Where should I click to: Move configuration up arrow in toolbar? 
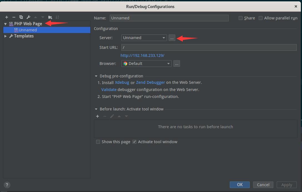36,17
